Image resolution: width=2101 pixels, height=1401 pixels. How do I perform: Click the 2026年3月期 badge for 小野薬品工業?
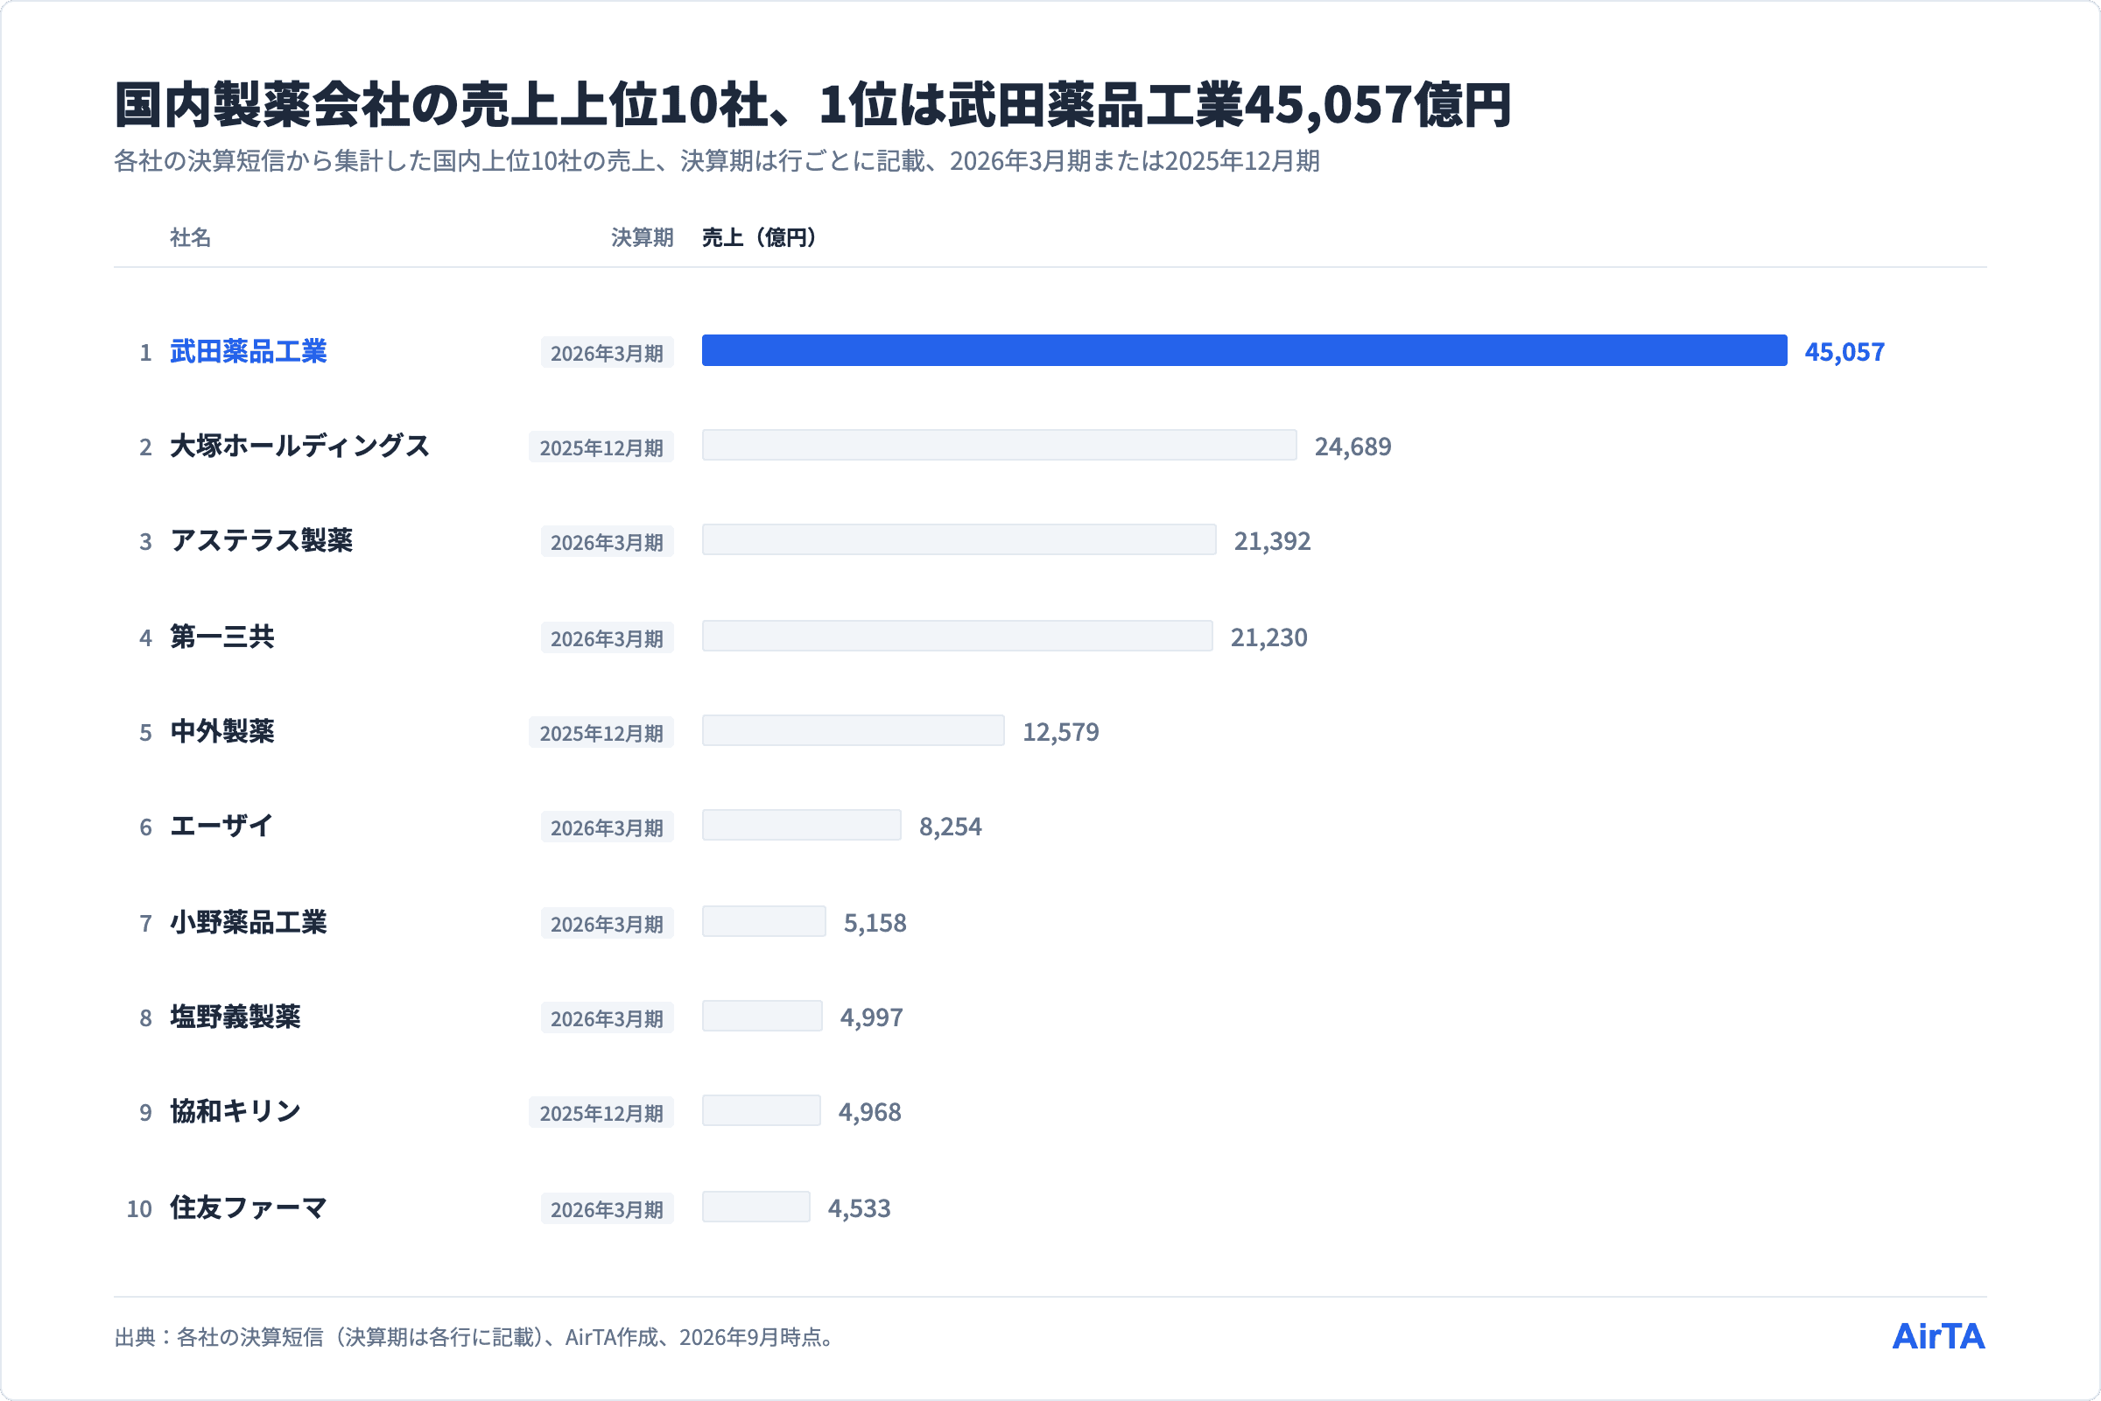(608, 924)
